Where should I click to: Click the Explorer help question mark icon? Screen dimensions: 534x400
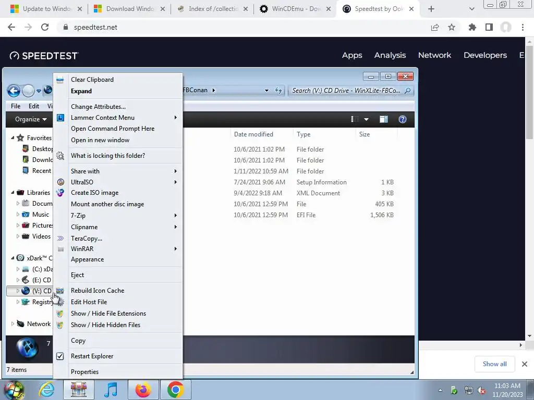click(x=403, y=119)
